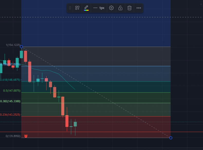This screenshot has height=150, width=203.
Task: Grab the floating toolbar drag handle
Action: 70,8
